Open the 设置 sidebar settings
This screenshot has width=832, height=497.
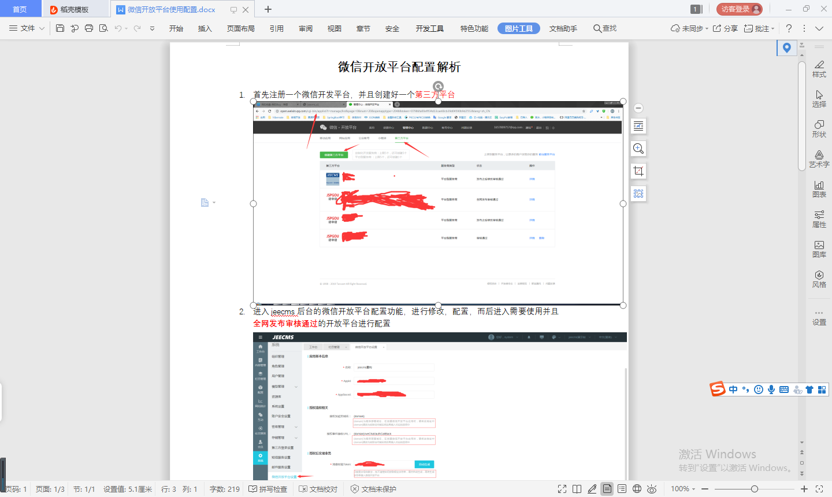tap(819, 317)
